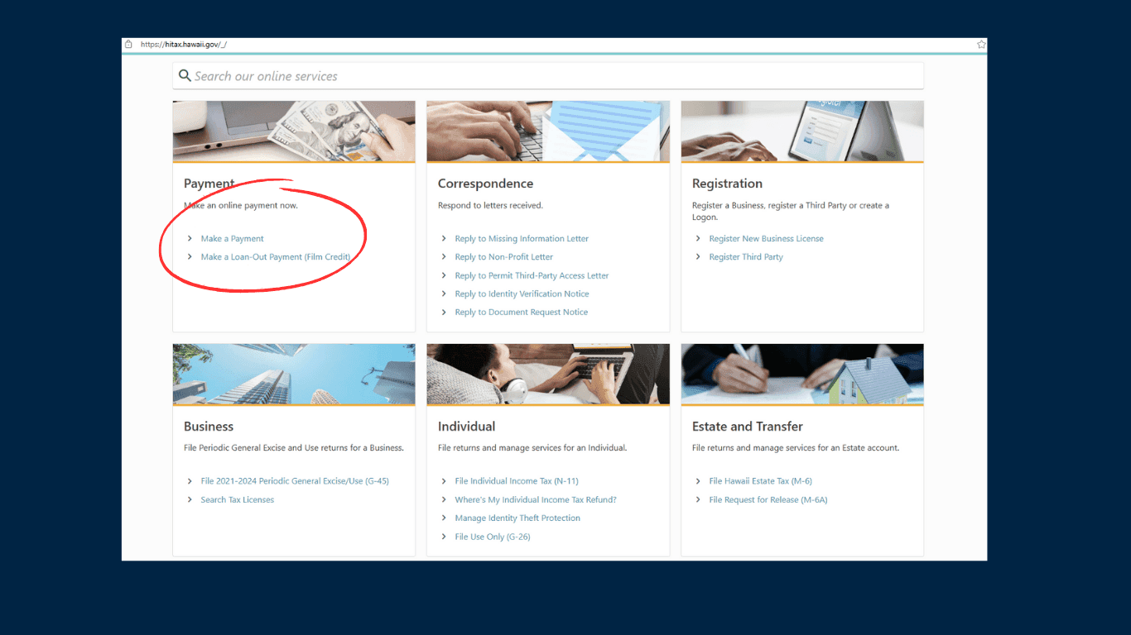Check Where's My Individual Income Tax Refund
This screenshot has width=1131, height=635.
pyautogui.click(x=535, y=500)
